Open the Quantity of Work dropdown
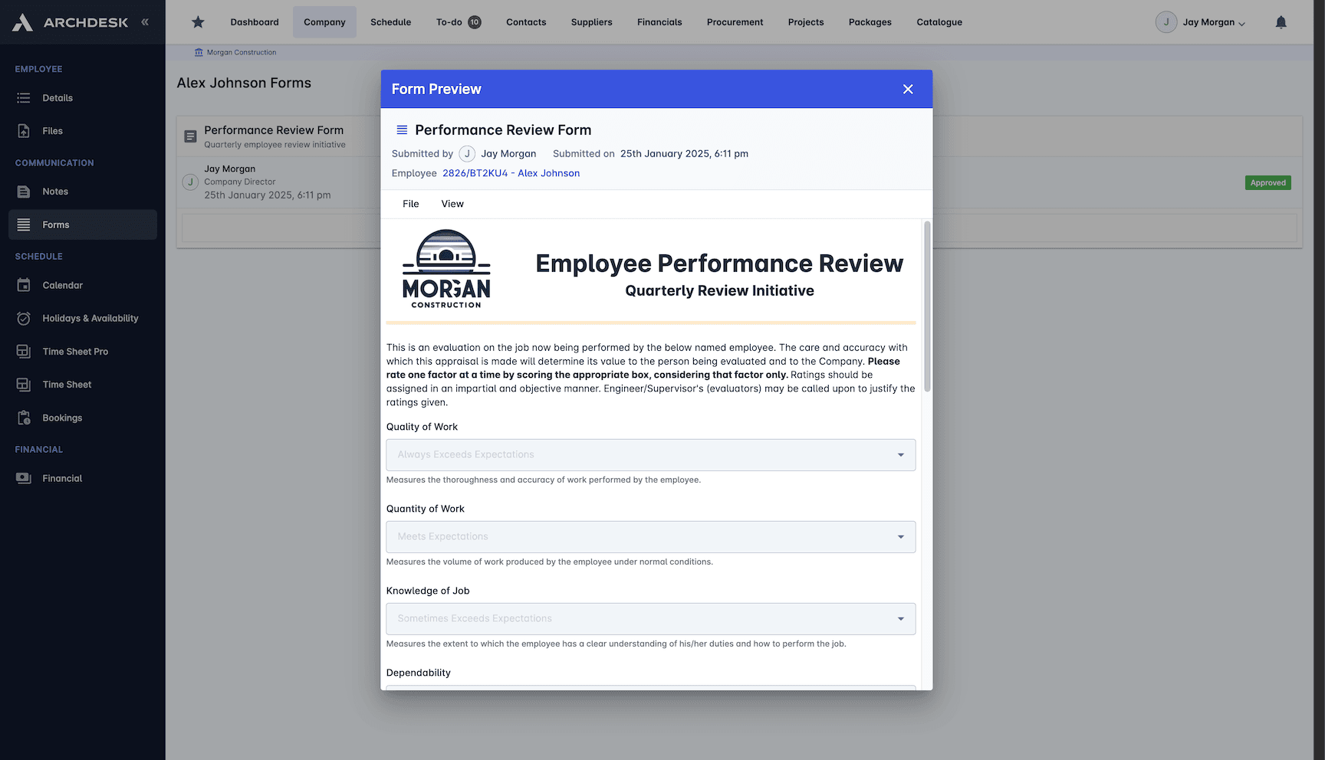 (900, 537)
